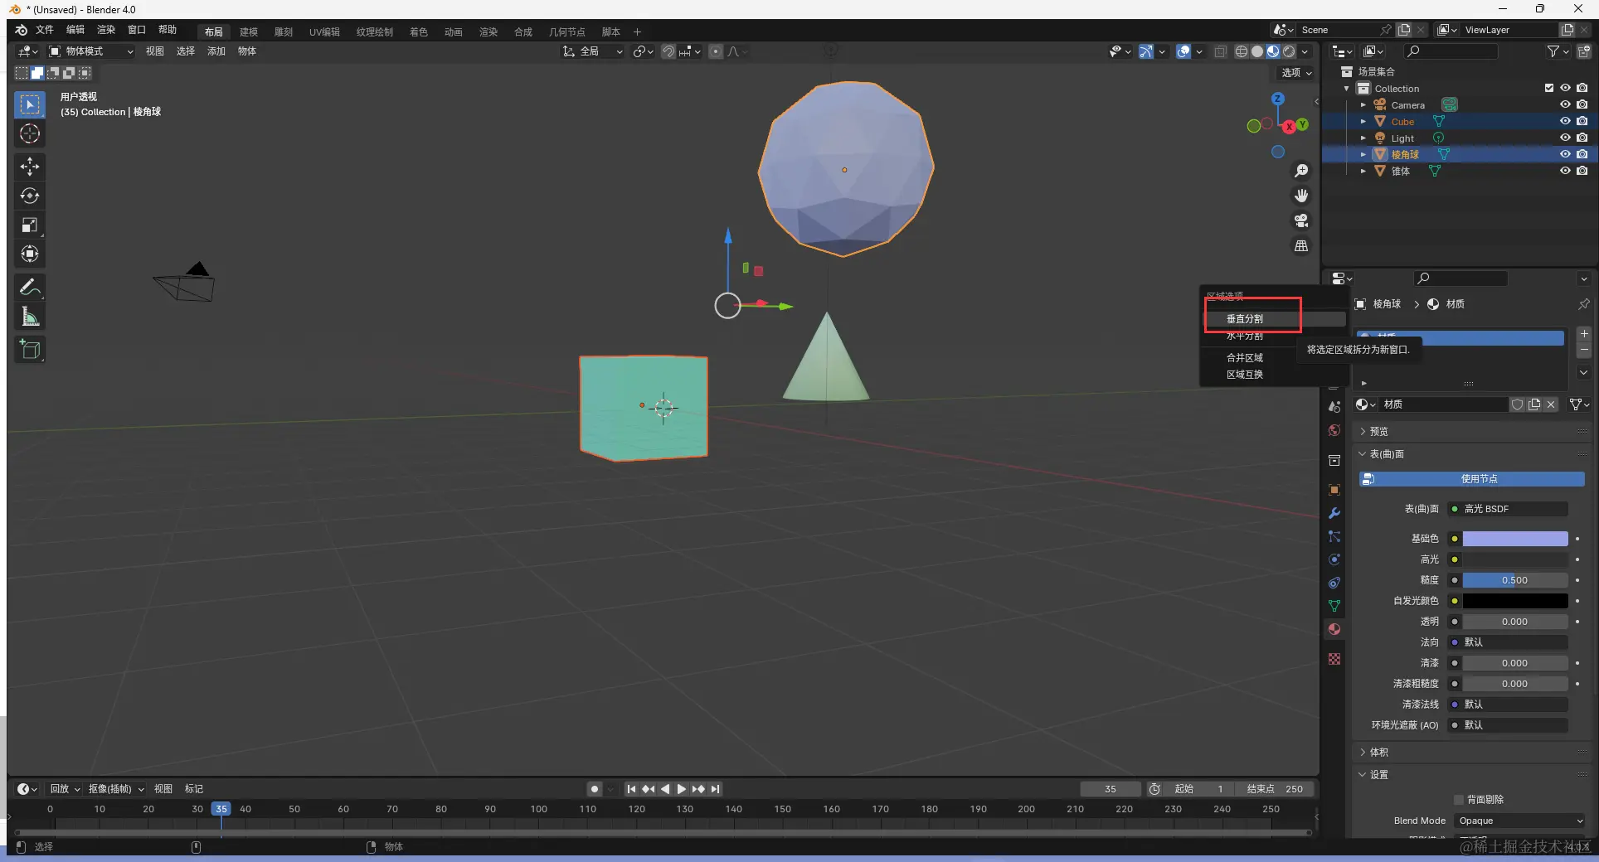1599x862 pixels.
Task: Open the Material properties tab icon
Action: coord(1334,629)
